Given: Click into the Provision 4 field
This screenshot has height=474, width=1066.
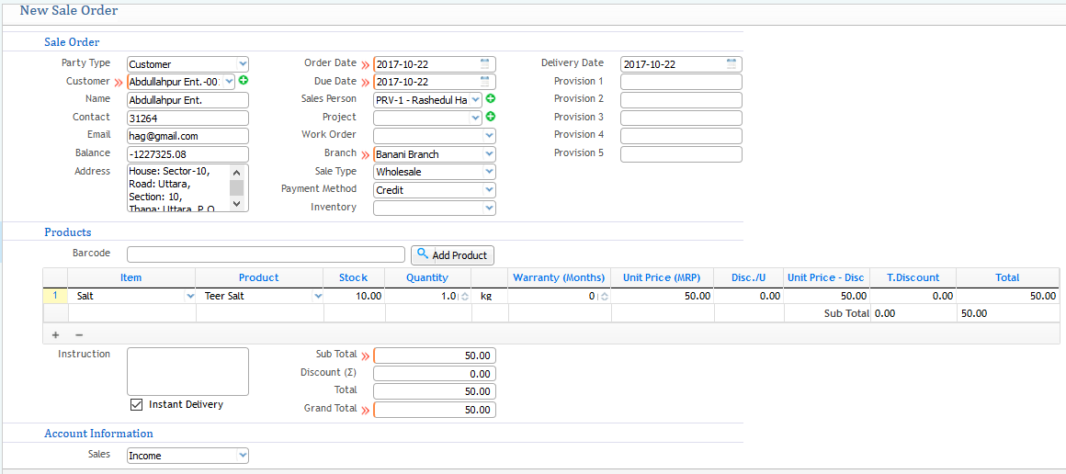Looking at the screenshot, I should (681, 135).
